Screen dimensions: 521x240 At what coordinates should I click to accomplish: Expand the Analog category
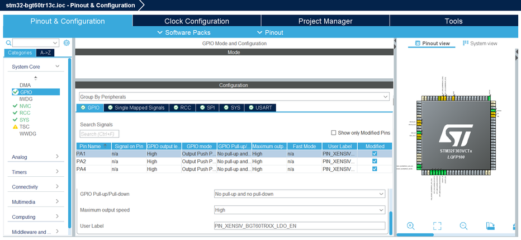pyautogui.click(x=36, y=157)
